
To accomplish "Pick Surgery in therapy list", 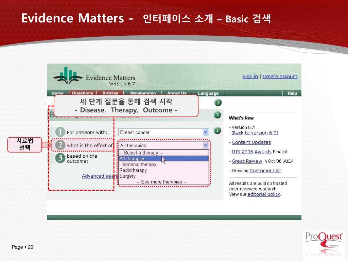I will 163,176.
